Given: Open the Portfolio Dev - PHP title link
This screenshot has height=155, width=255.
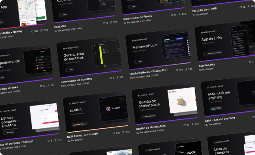Looking at the screenshot, I should [x=205, y=10].
